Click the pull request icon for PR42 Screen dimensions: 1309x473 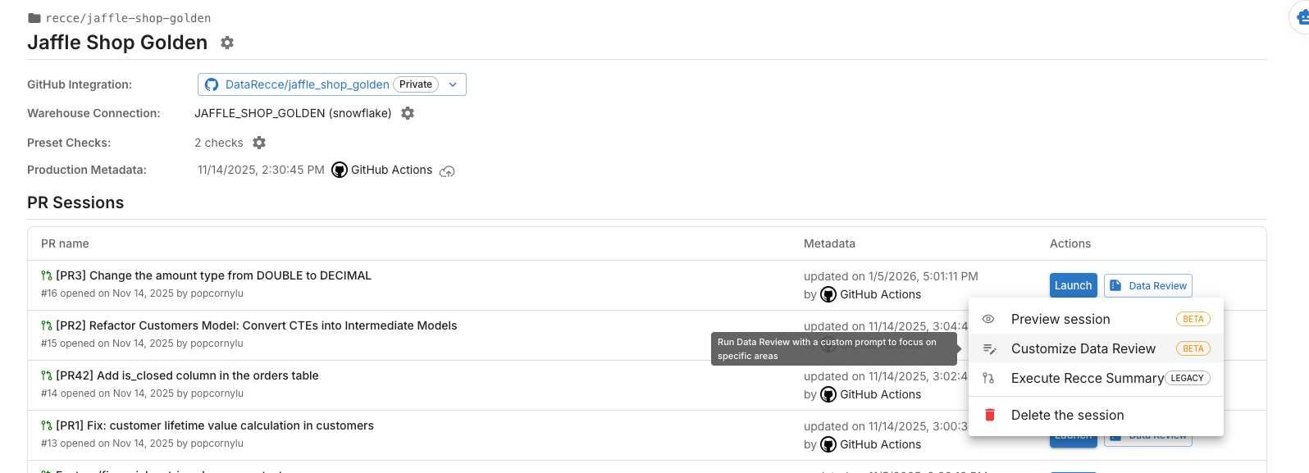(x=47, y=376)
